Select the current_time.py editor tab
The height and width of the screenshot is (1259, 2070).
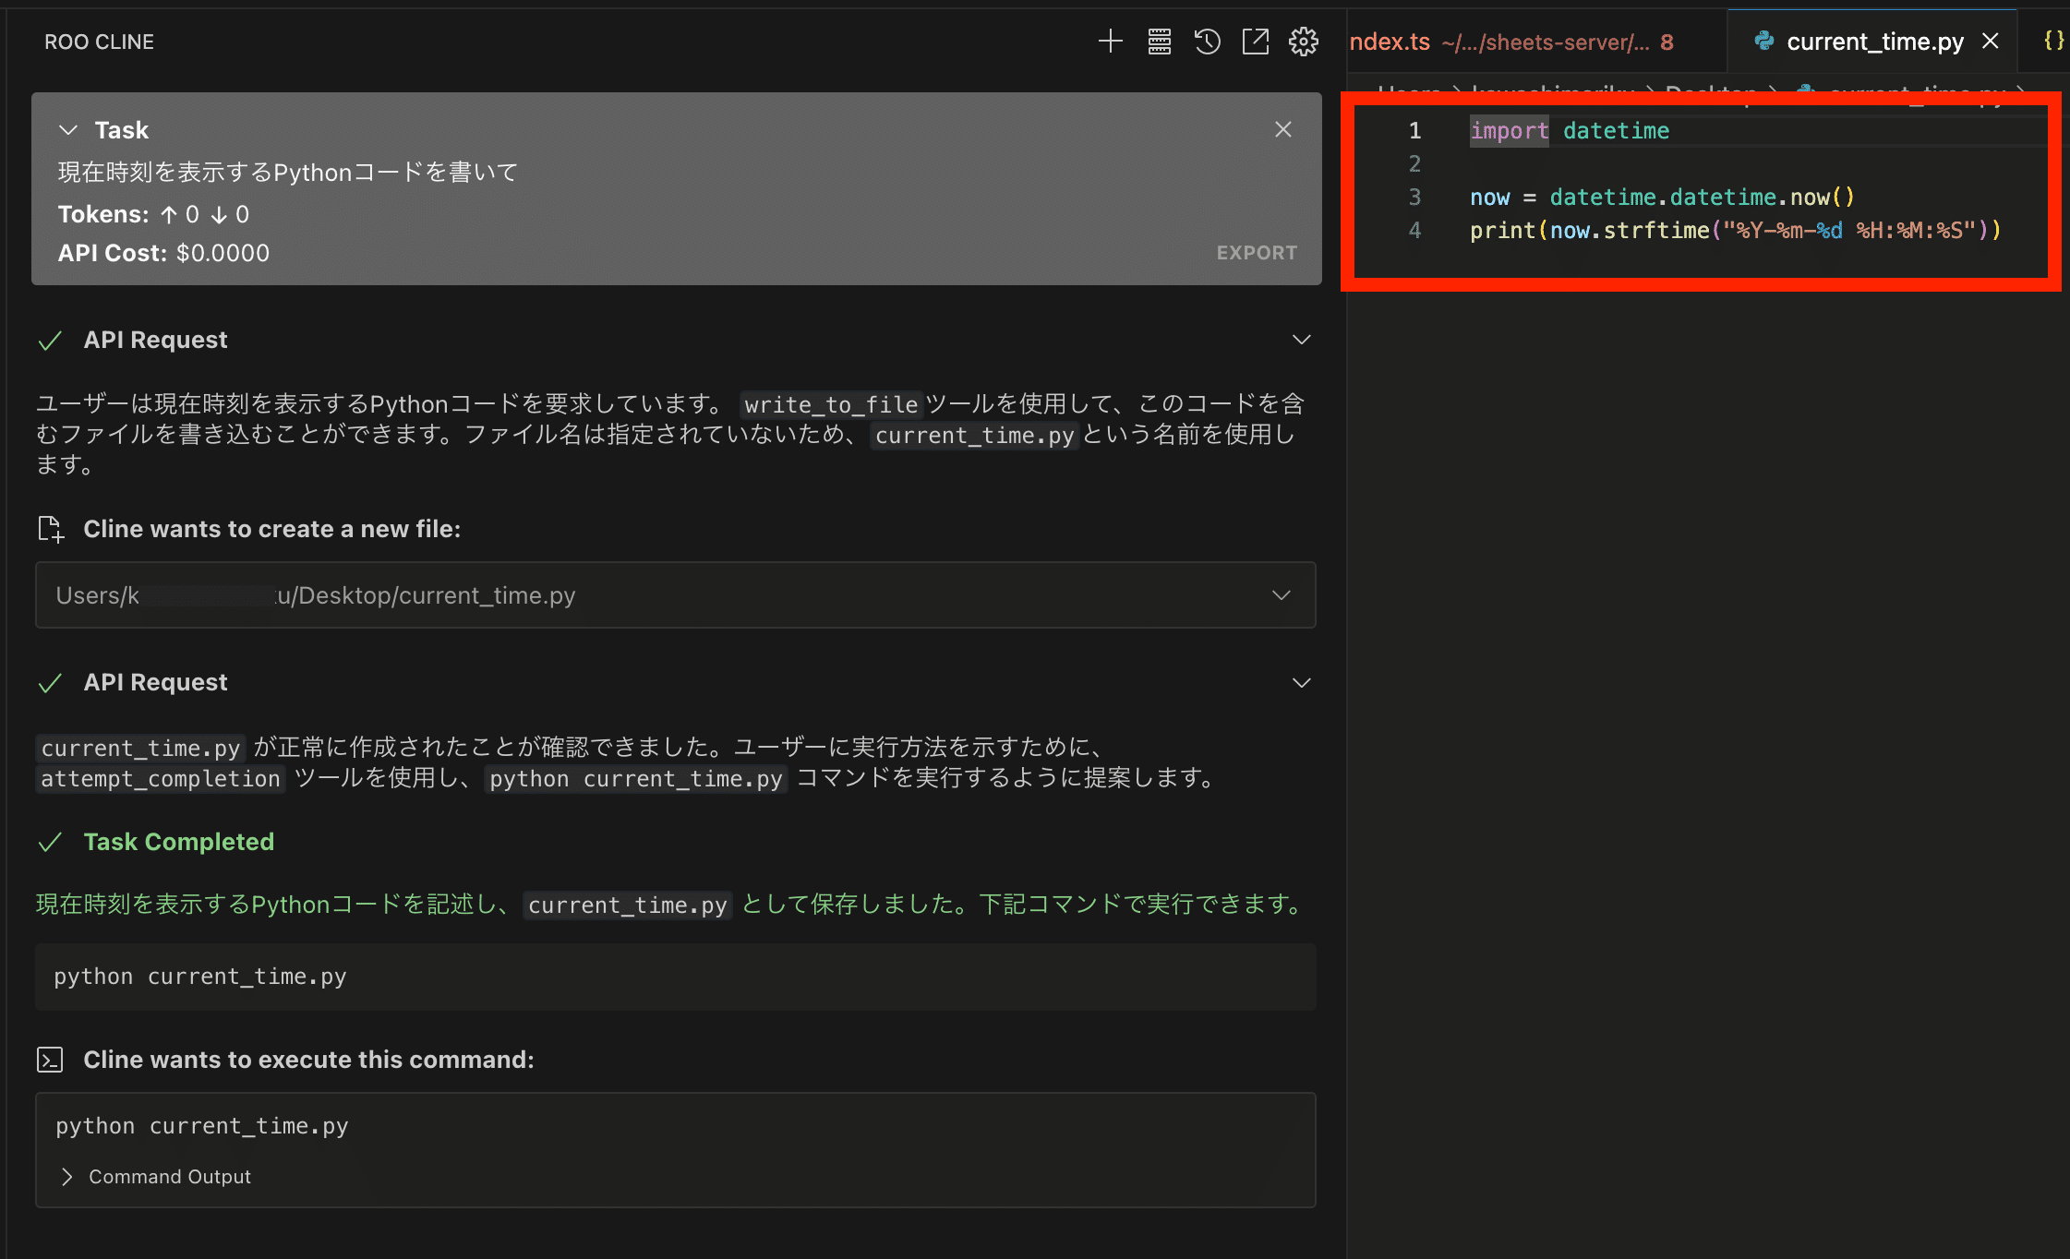point(1873,42)
